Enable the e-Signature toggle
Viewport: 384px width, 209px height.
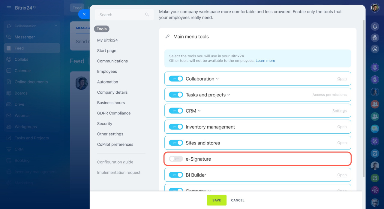pos(176,159)
